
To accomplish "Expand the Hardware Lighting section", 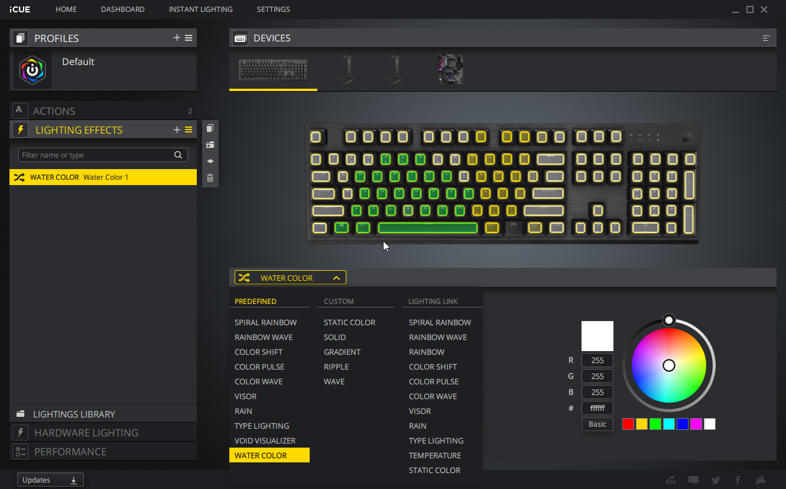I will [103, 432].
